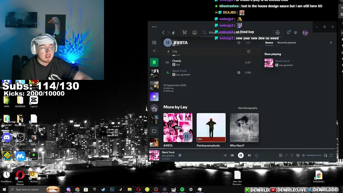Open the Browse icon next to search
Viewport: 343px width, 193px height.
[278, 33]
